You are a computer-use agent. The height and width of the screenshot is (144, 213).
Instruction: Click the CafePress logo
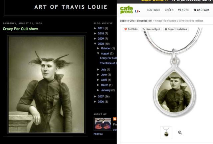click(x=126, y=10)
